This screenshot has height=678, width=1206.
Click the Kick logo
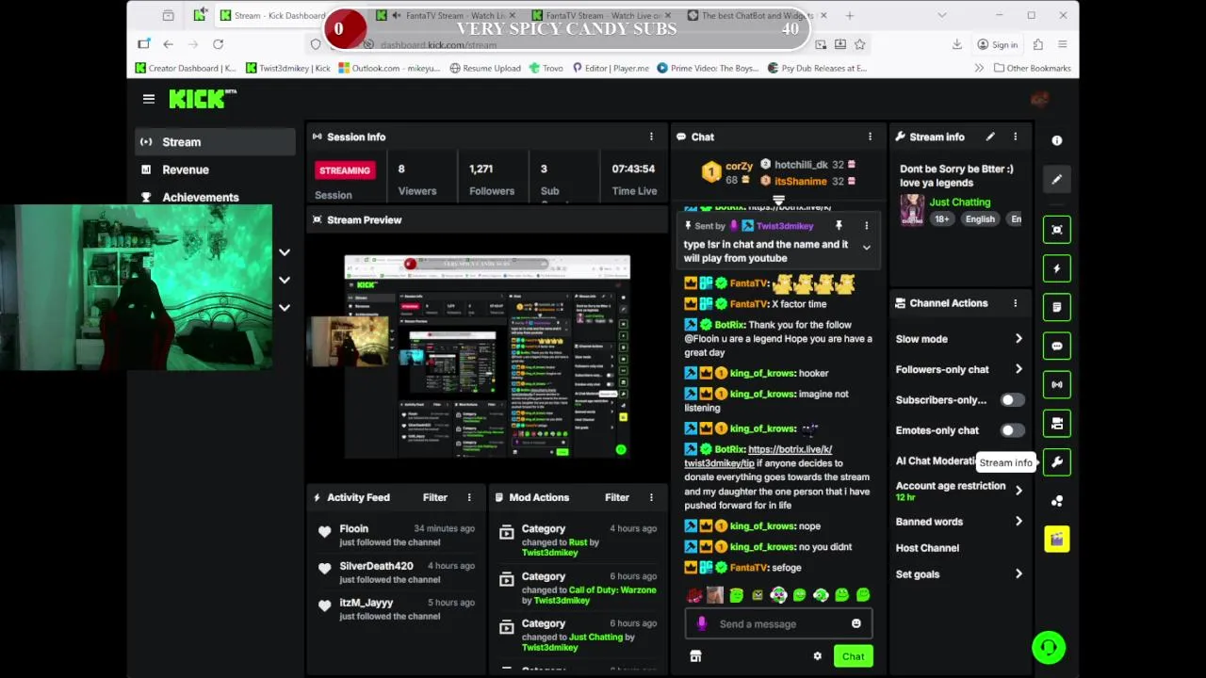203,98
